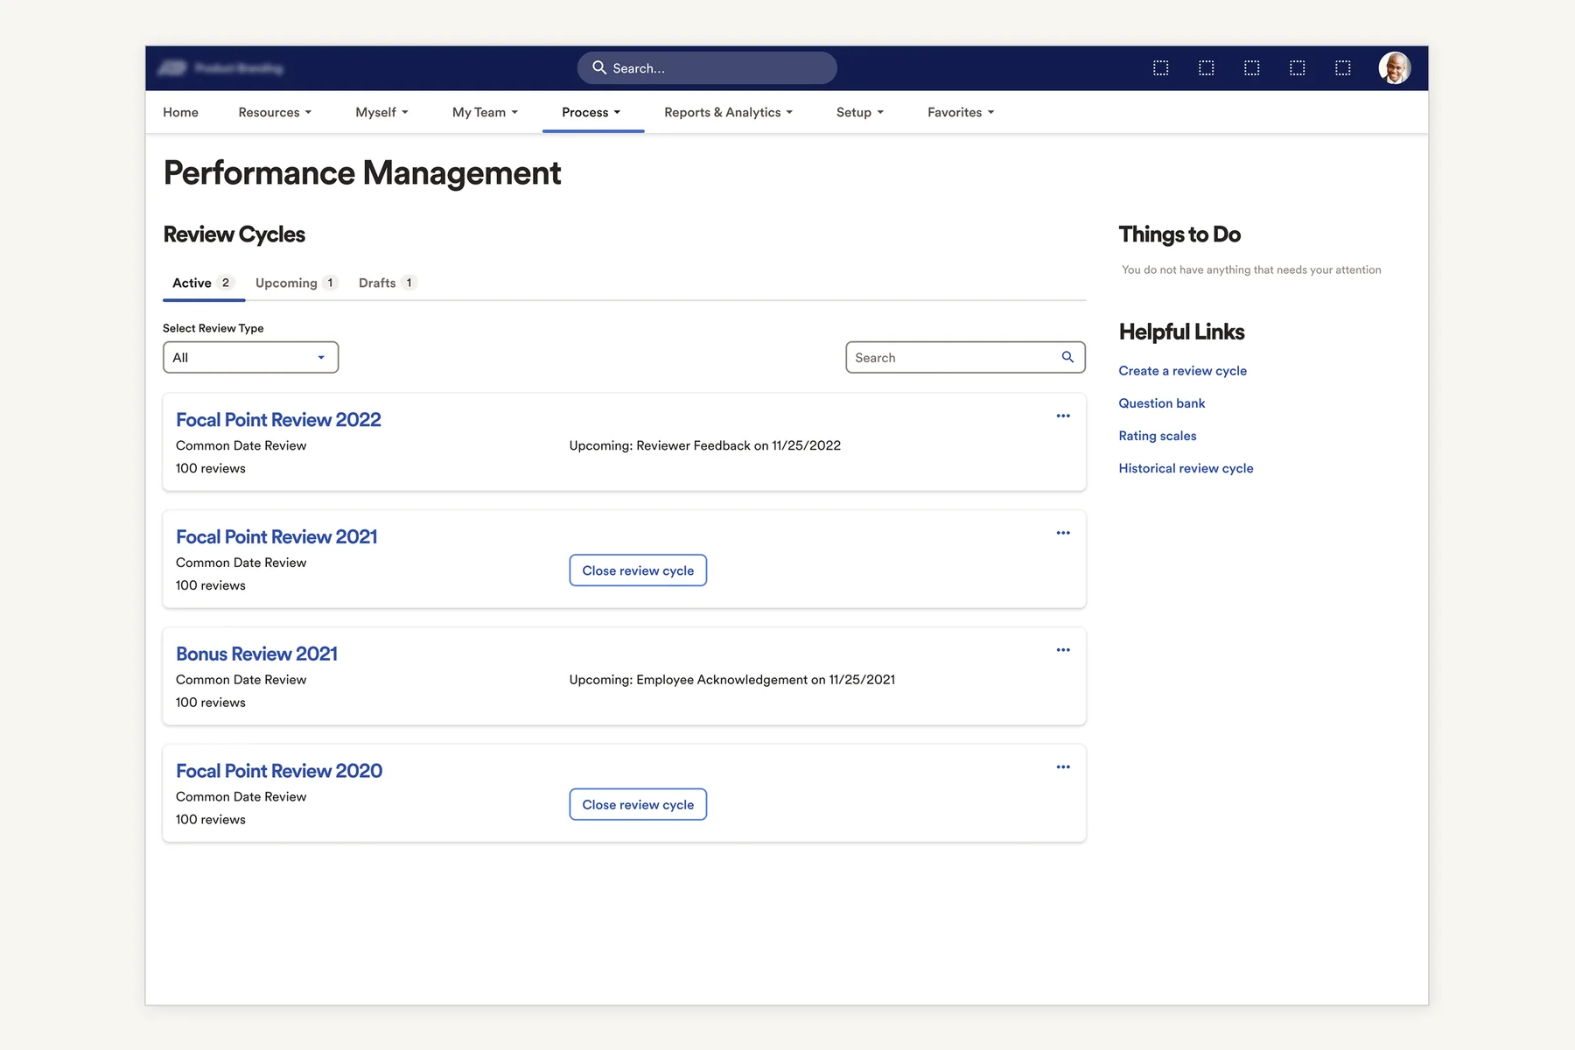Click the review cycles Search input
The width and height of the screenshot is (1575, 1050).
(x=965, y=357)
